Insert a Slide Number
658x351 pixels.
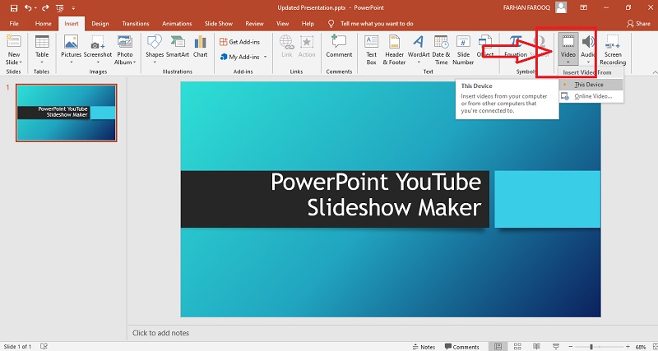point(463,49)
